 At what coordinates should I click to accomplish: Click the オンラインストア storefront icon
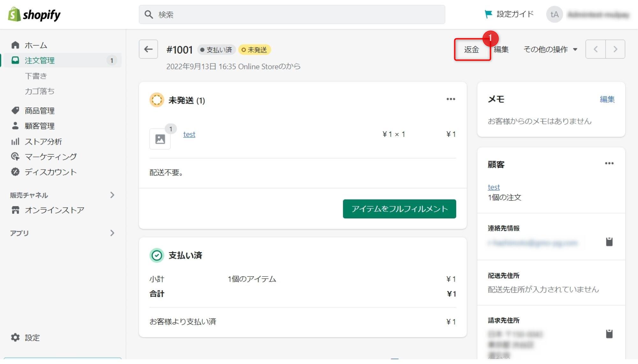pyautogui.click(x=15, y=210)
